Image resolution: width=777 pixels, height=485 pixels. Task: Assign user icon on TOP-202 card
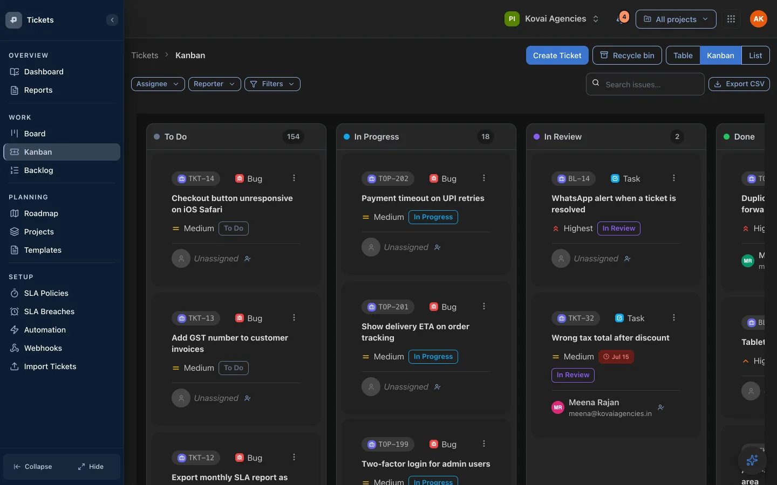438,247
